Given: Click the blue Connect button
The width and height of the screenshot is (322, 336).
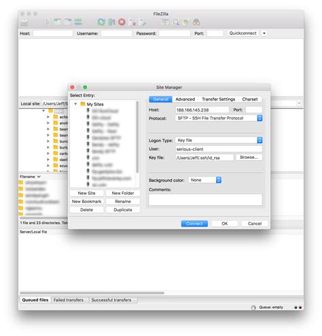Looking at the screenshot, I should point(194,223).
